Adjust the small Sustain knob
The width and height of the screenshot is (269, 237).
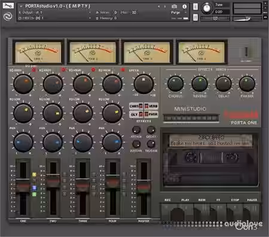click(x=136, y=144)
